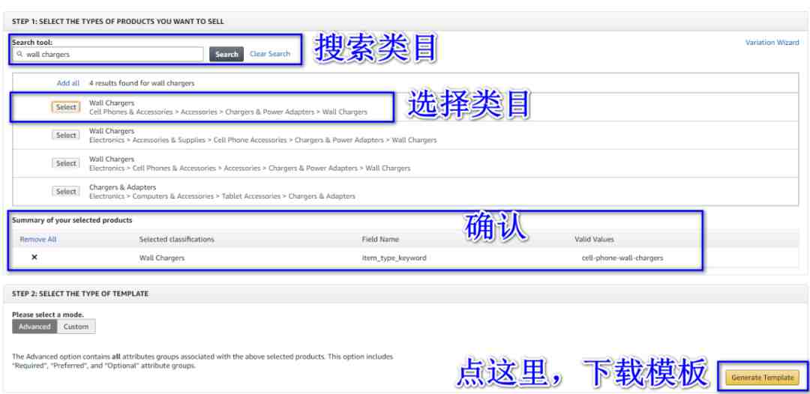810x394 pixels.
Task: Click '4 results found for wall chargers' text
Action: pos(142,83)
